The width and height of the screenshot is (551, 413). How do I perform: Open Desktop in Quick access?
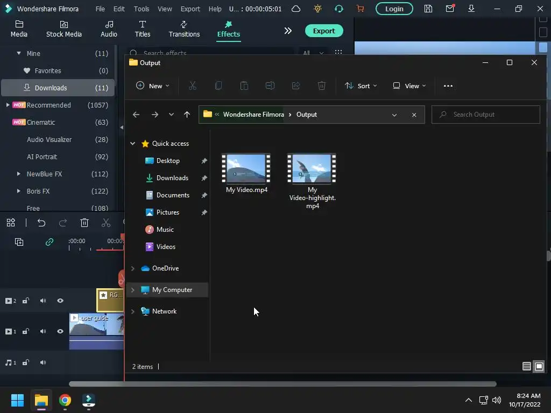click(168, 160)
